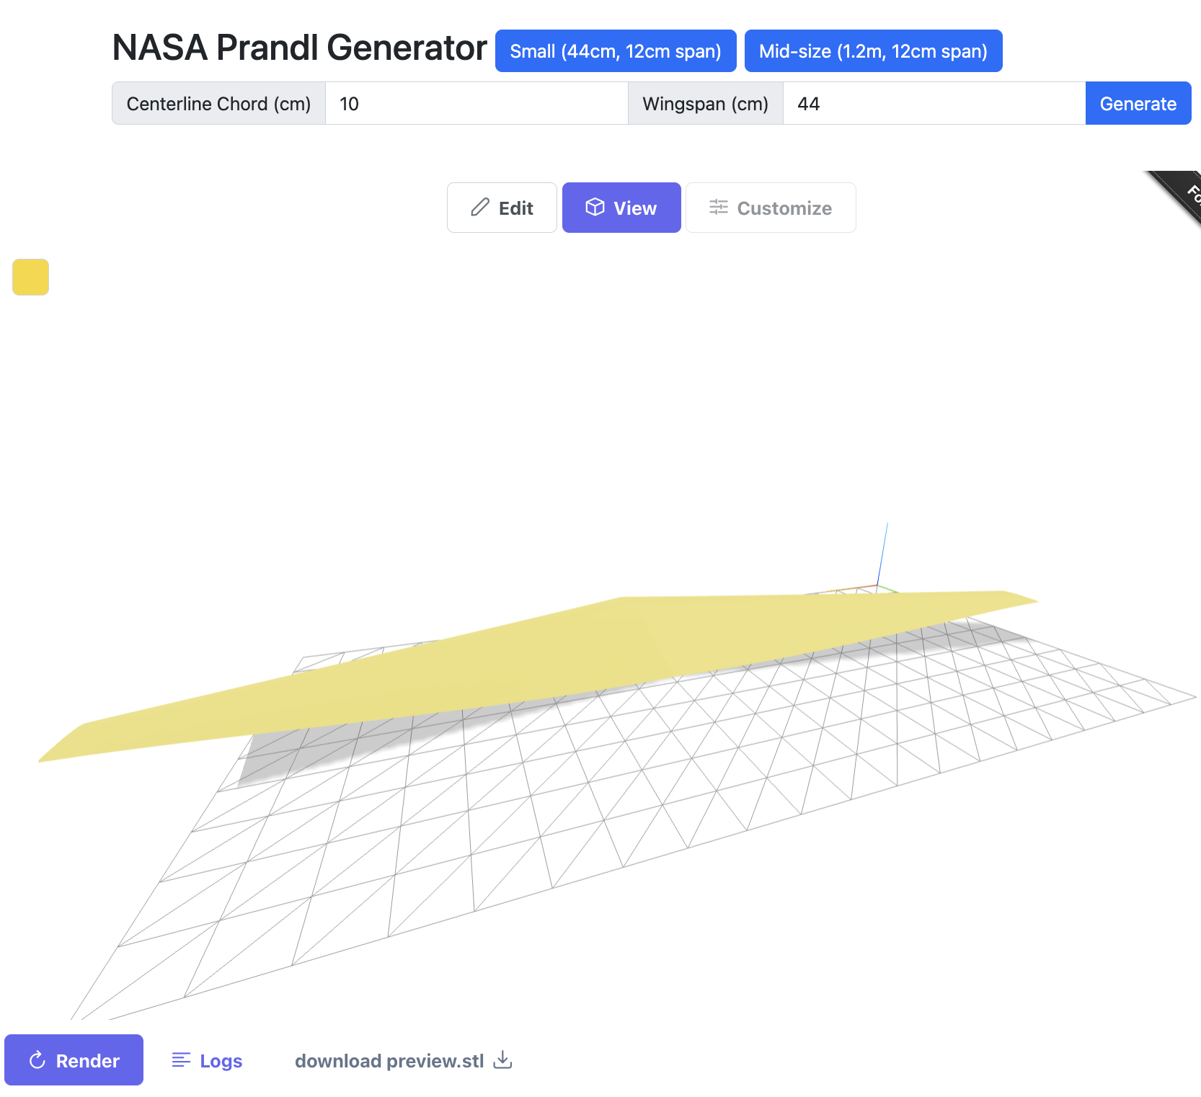Focus the Centerline Chord value field
Viewport: 1201px width, 1097px height.
pos(476,104)
